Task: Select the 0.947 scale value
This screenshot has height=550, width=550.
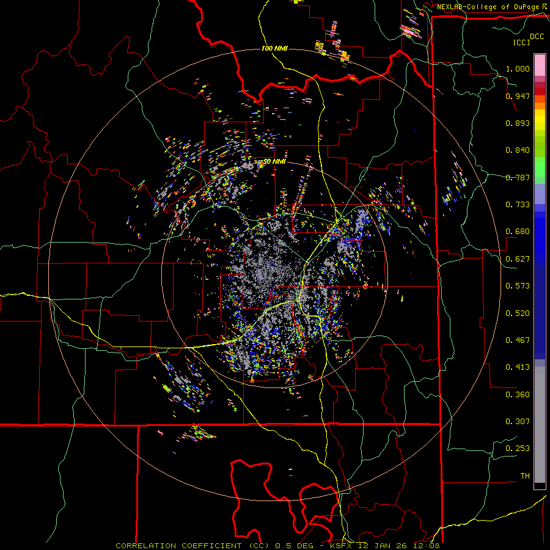Action: pyautogui.click(x=518, y=96)
